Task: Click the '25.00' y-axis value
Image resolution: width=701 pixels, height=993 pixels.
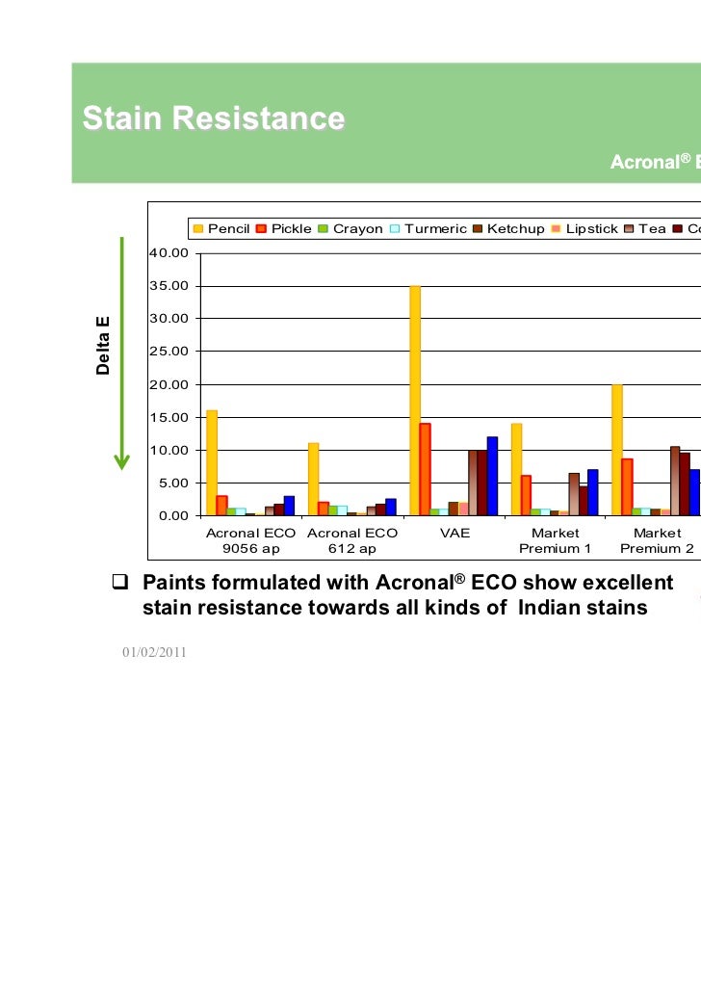Action: point(169,352)
